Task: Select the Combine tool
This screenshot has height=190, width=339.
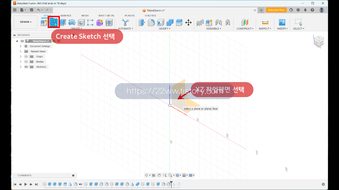Action: click(x=170, y=22)
